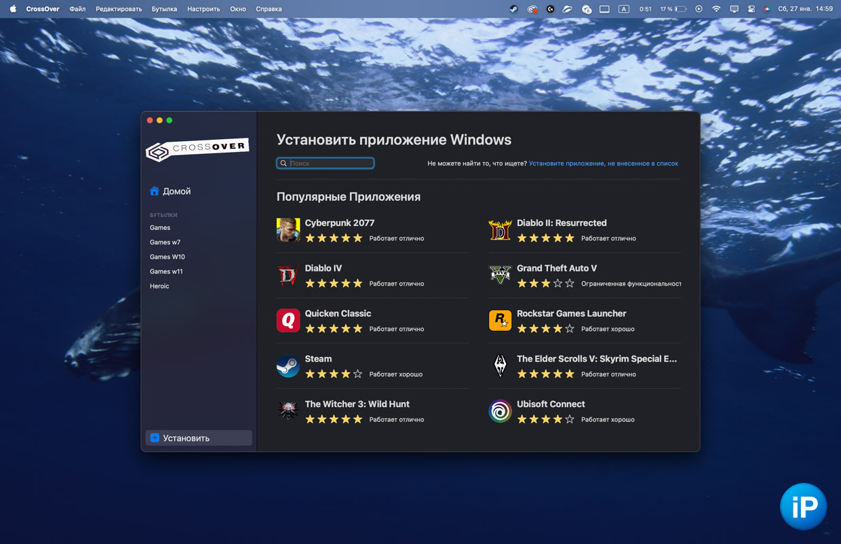The width and height of the screenshot is (841, 544).
Task: Click the Skyrim Special Edition dragon icon
Action: [x=500, y=366]
